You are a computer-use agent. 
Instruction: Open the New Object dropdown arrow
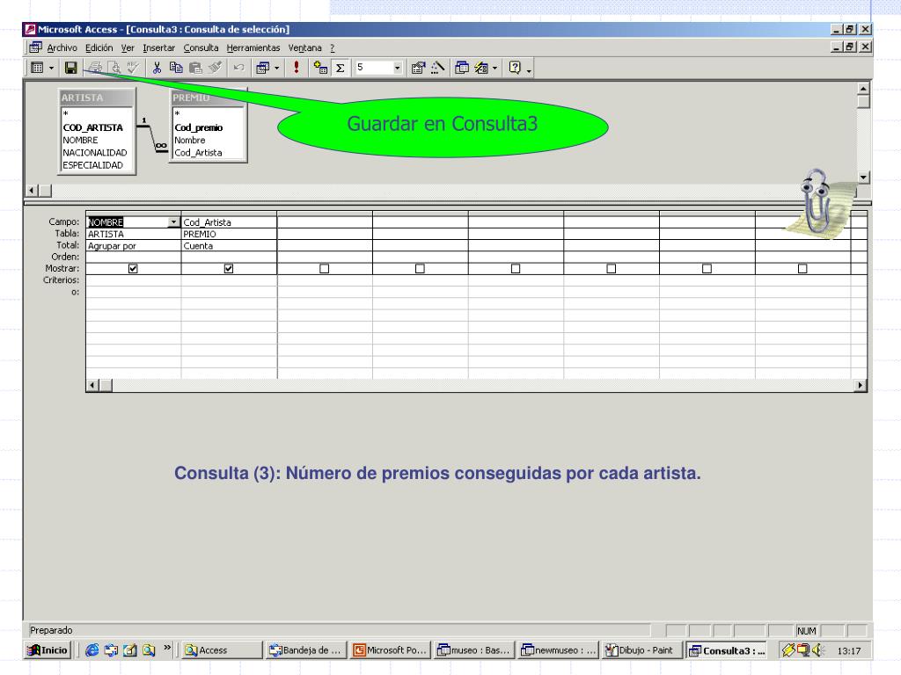pos(494,68)
